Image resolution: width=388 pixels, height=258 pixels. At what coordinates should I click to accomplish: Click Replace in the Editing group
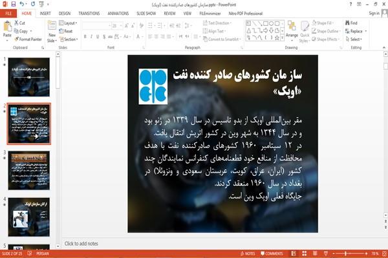coord(356,31)
